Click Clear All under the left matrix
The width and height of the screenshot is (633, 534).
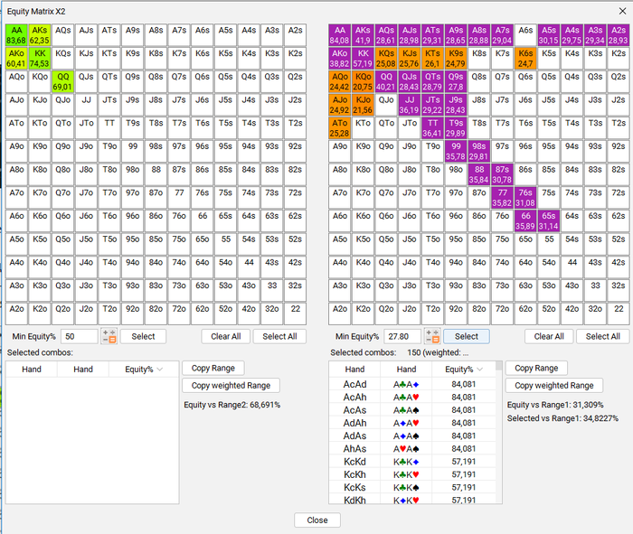[x=226, y=336]
